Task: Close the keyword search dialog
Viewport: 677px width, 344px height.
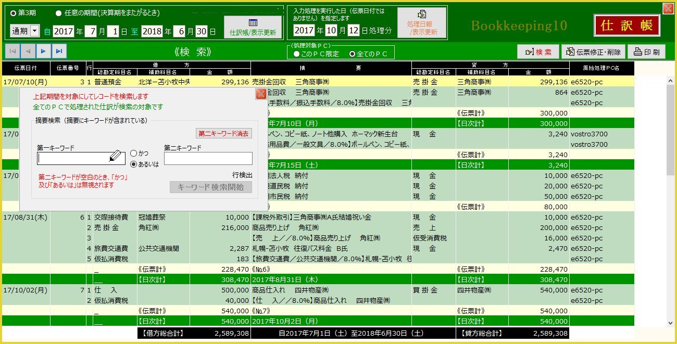Action: [x=261, y=94]
